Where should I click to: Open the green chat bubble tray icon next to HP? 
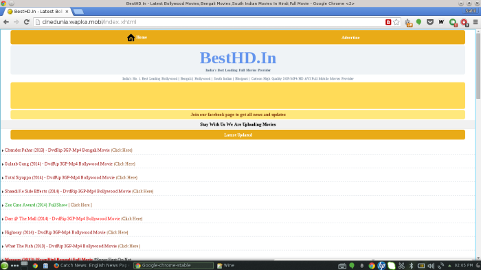[x=392, y=266]
